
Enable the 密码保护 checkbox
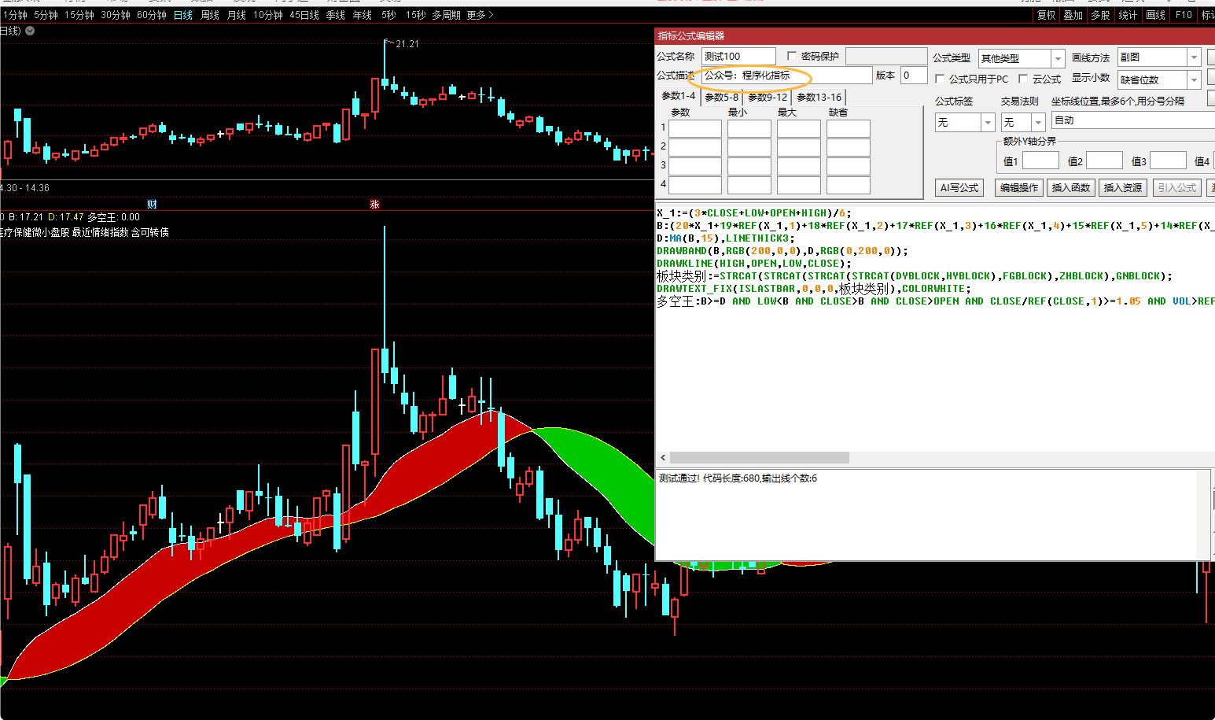click(792, 56)
